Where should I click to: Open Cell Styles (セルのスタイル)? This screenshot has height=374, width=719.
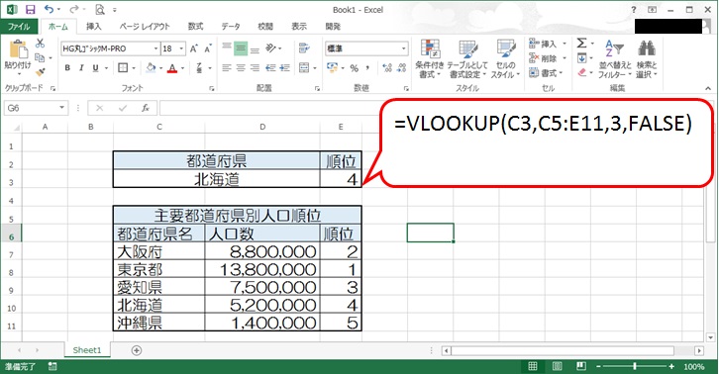pos(505,58)
